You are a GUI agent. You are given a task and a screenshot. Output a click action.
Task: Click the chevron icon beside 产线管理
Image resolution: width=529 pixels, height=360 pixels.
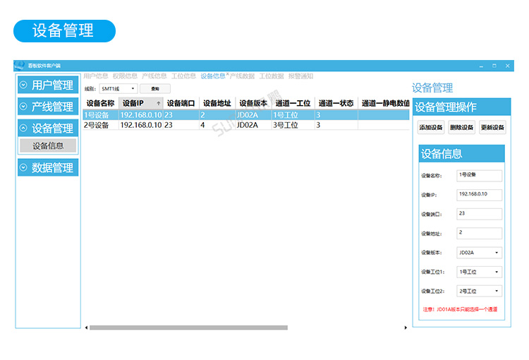(x=23, y=107)
